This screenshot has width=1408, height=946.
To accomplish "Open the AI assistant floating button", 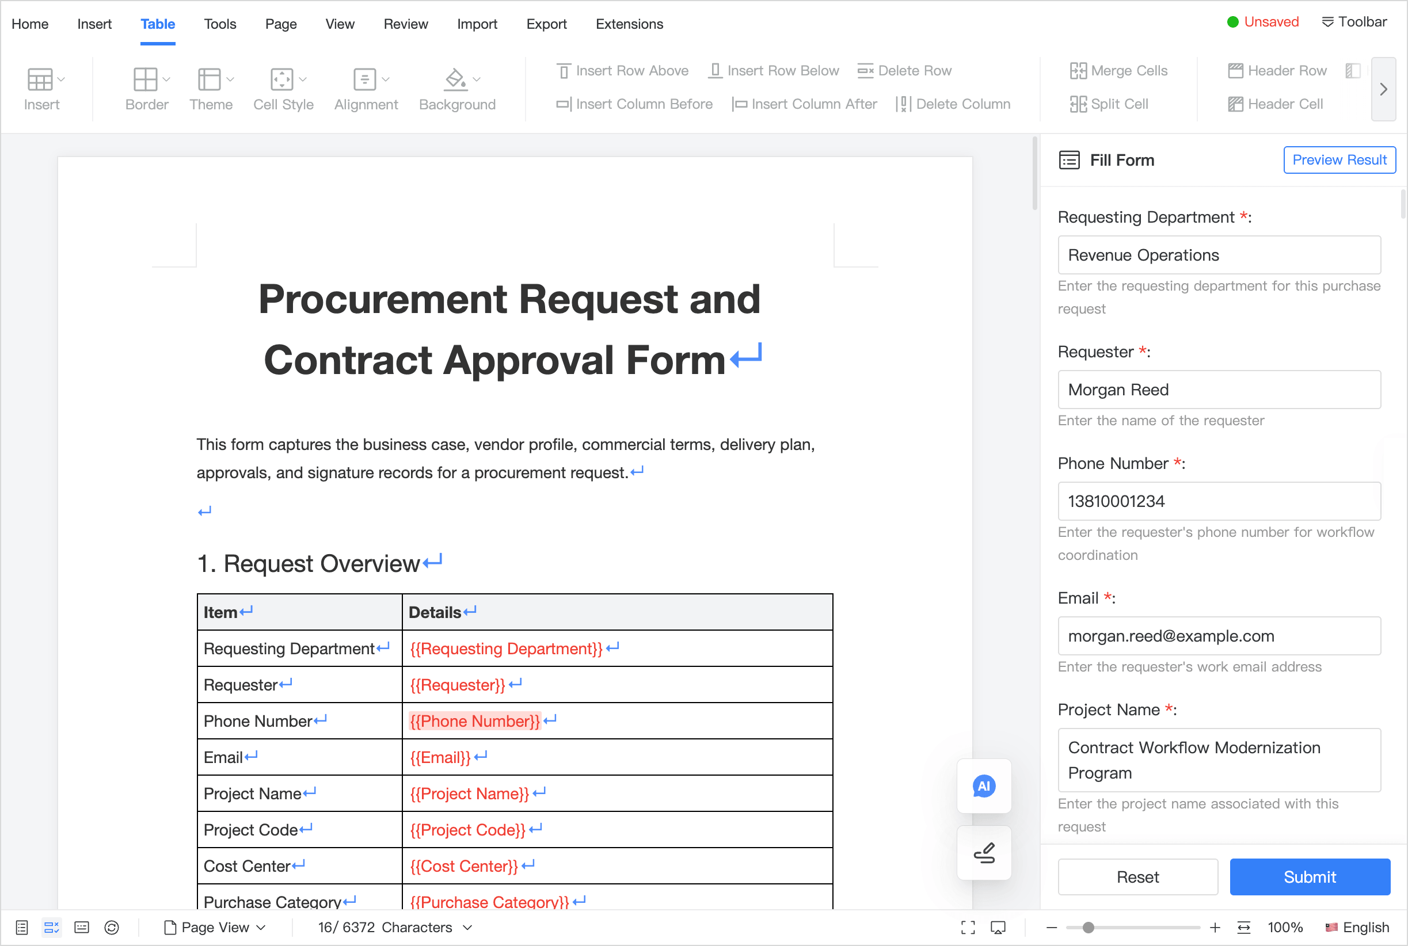I will [984, 786].
